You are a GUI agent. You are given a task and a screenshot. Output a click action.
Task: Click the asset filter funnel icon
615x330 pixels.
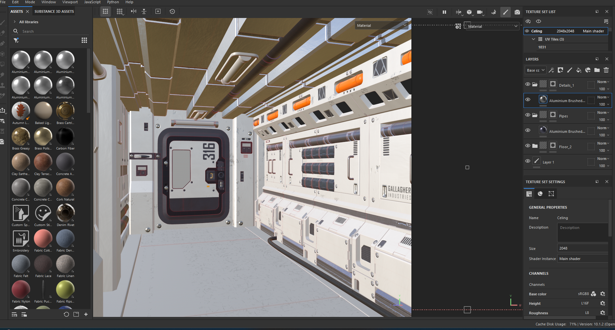pos(16,40)
